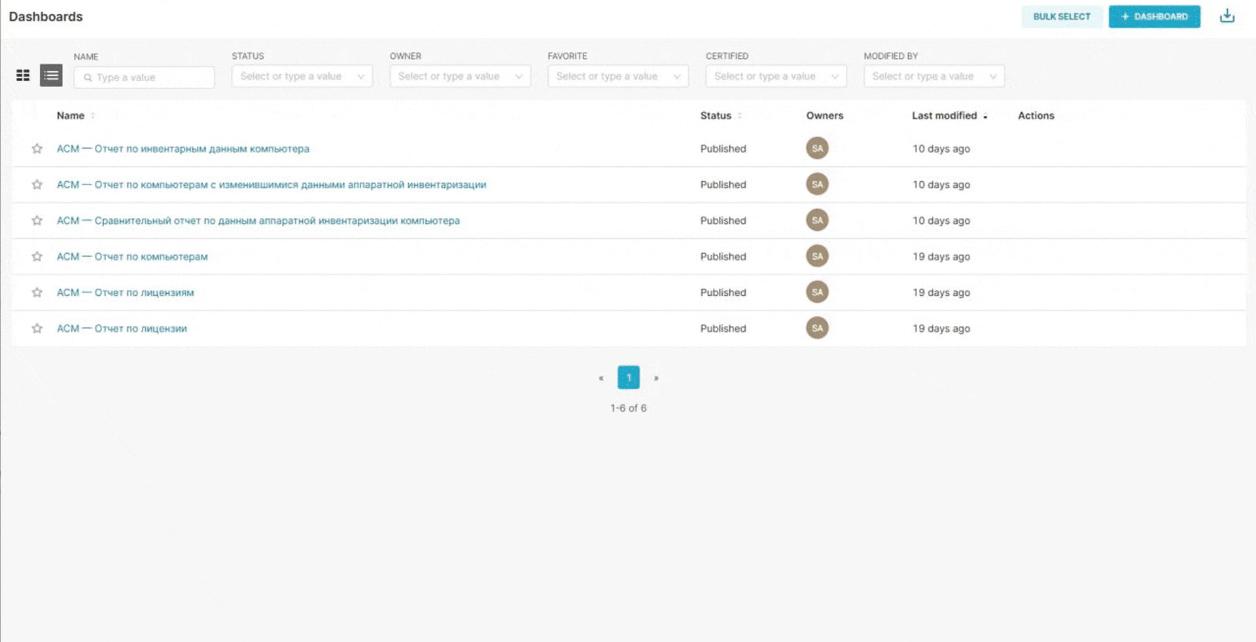The image size is (1256, 642).
Task: Star the 'компьютерам с изменившимися данными' dashboard
Action: pyautogui.click(x=37, y=185)
